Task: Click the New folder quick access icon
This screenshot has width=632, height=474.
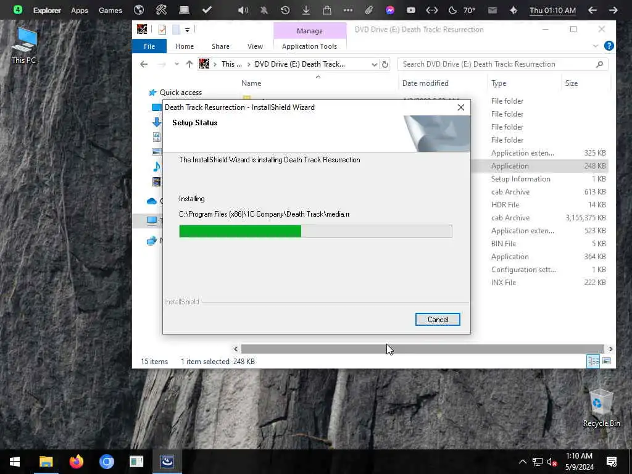Action: coord(176,30)
